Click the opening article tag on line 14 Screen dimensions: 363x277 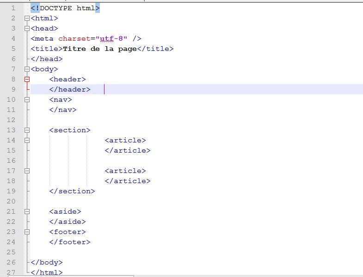pyautogui.click(x=125, y=141)
